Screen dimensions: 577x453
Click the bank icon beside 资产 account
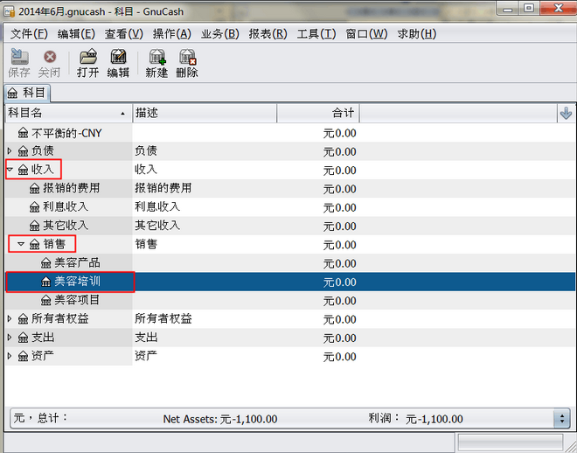[24, 356]
